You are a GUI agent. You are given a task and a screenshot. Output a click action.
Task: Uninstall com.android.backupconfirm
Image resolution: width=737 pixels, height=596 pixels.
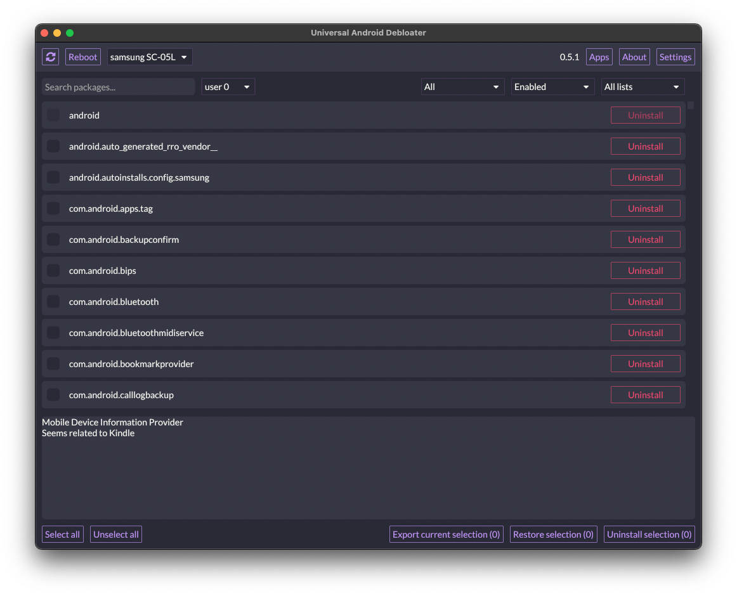point(645,239)
